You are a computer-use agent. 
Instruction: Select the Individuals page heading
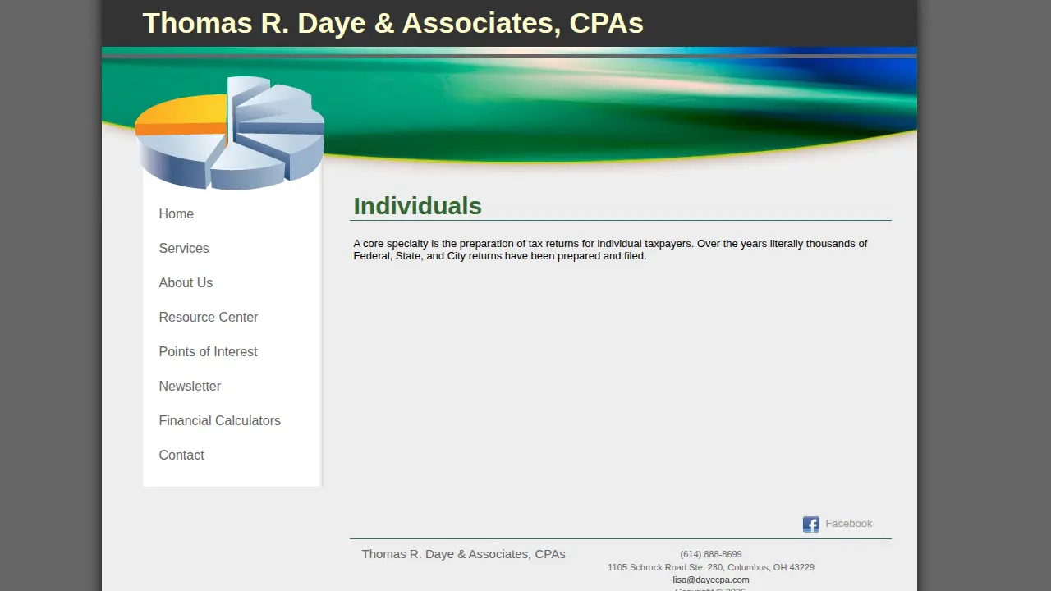pyautogui.click(x=418, y=206)
